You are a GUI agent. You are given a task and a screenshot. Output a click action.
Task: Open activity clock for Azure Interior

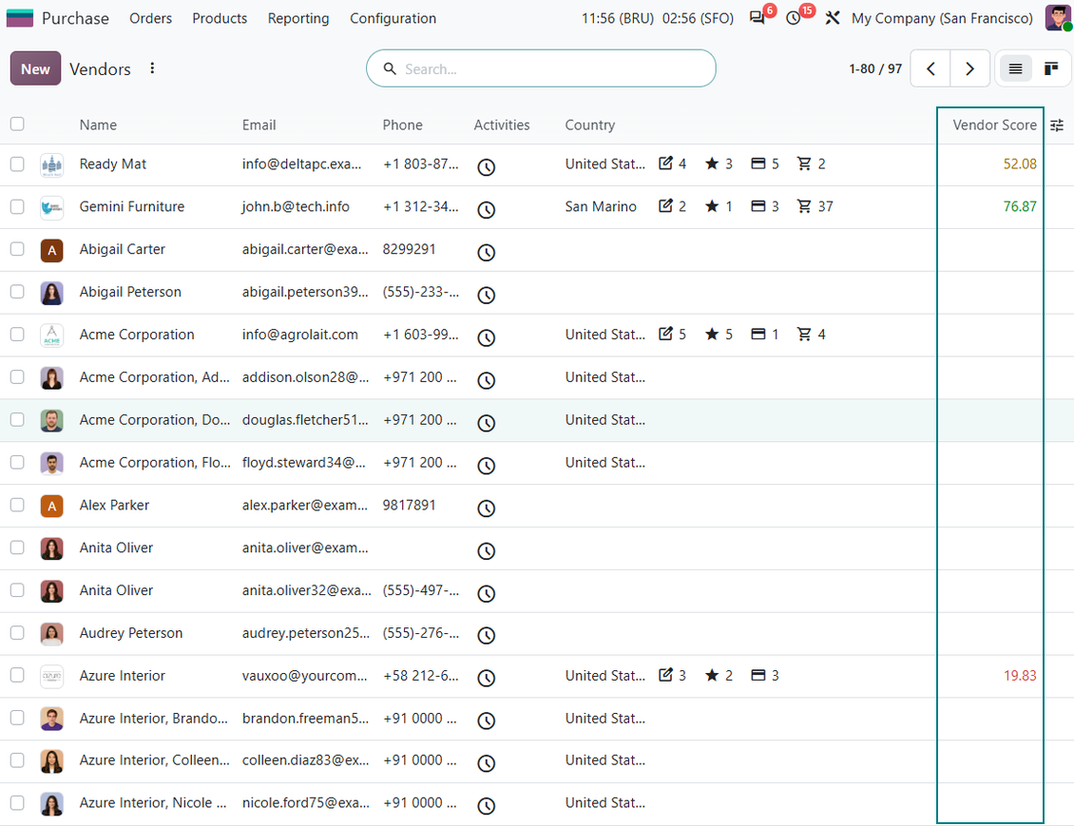[487, 678]
